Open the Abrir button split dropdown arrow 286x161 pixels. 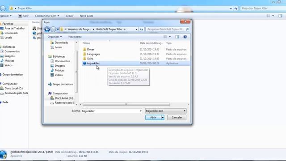(163, 117)
